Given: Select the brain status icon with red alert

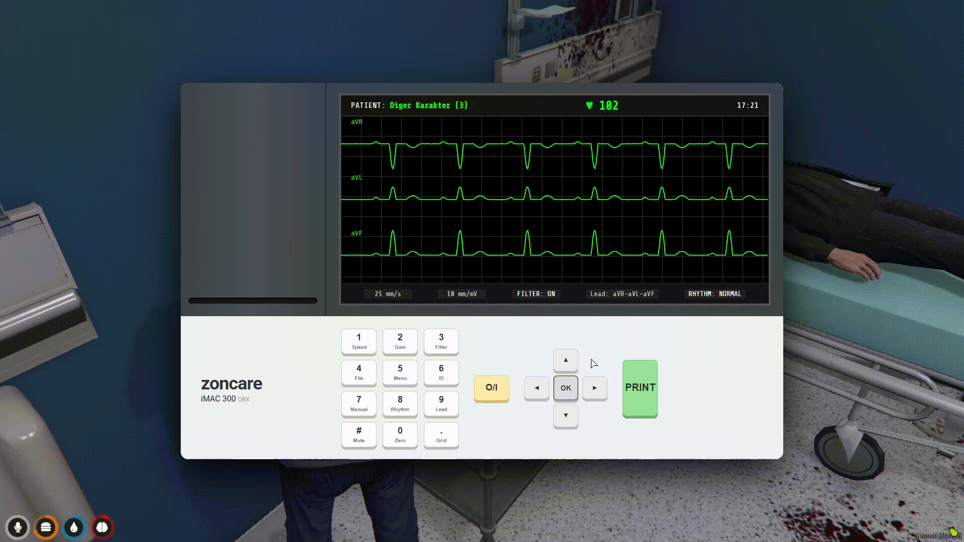Looking at the screenshot, I should point(101,527).
